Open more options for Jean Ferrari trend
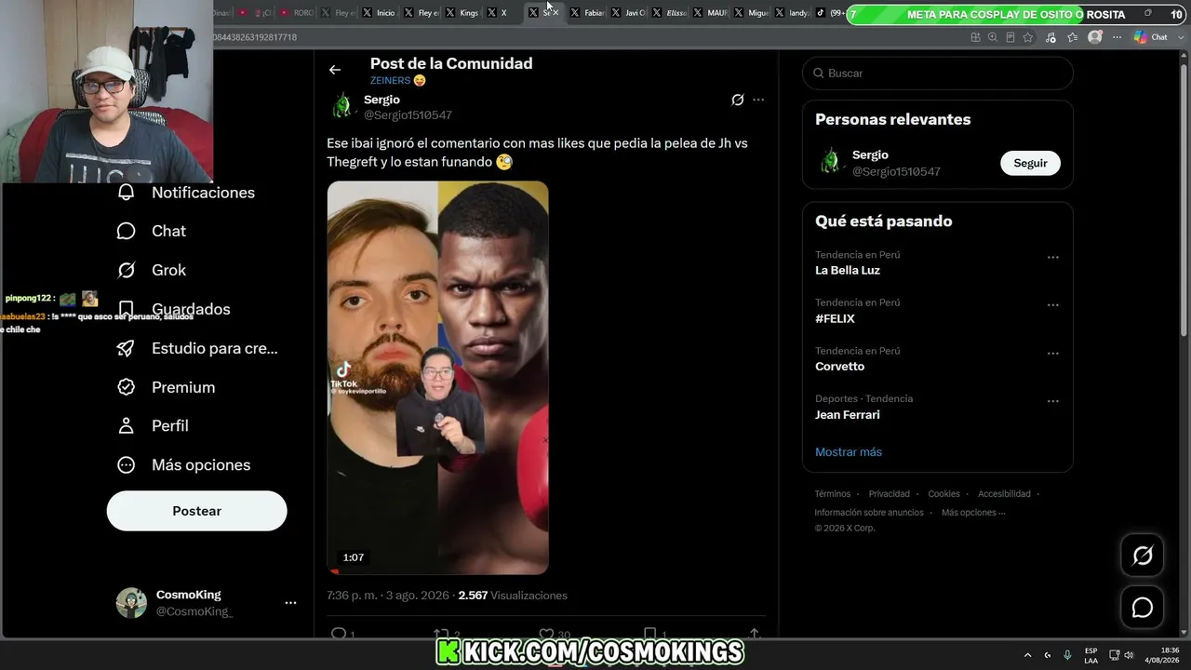The height and width of the screenshot is (670, 1191). coord(1053,402)
